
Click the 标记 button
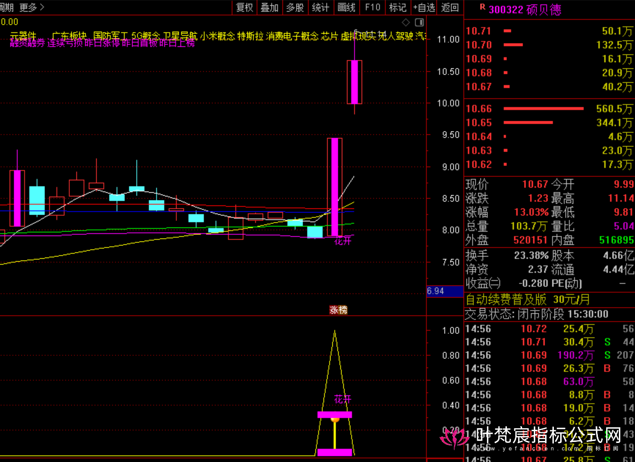pos(397,7)
